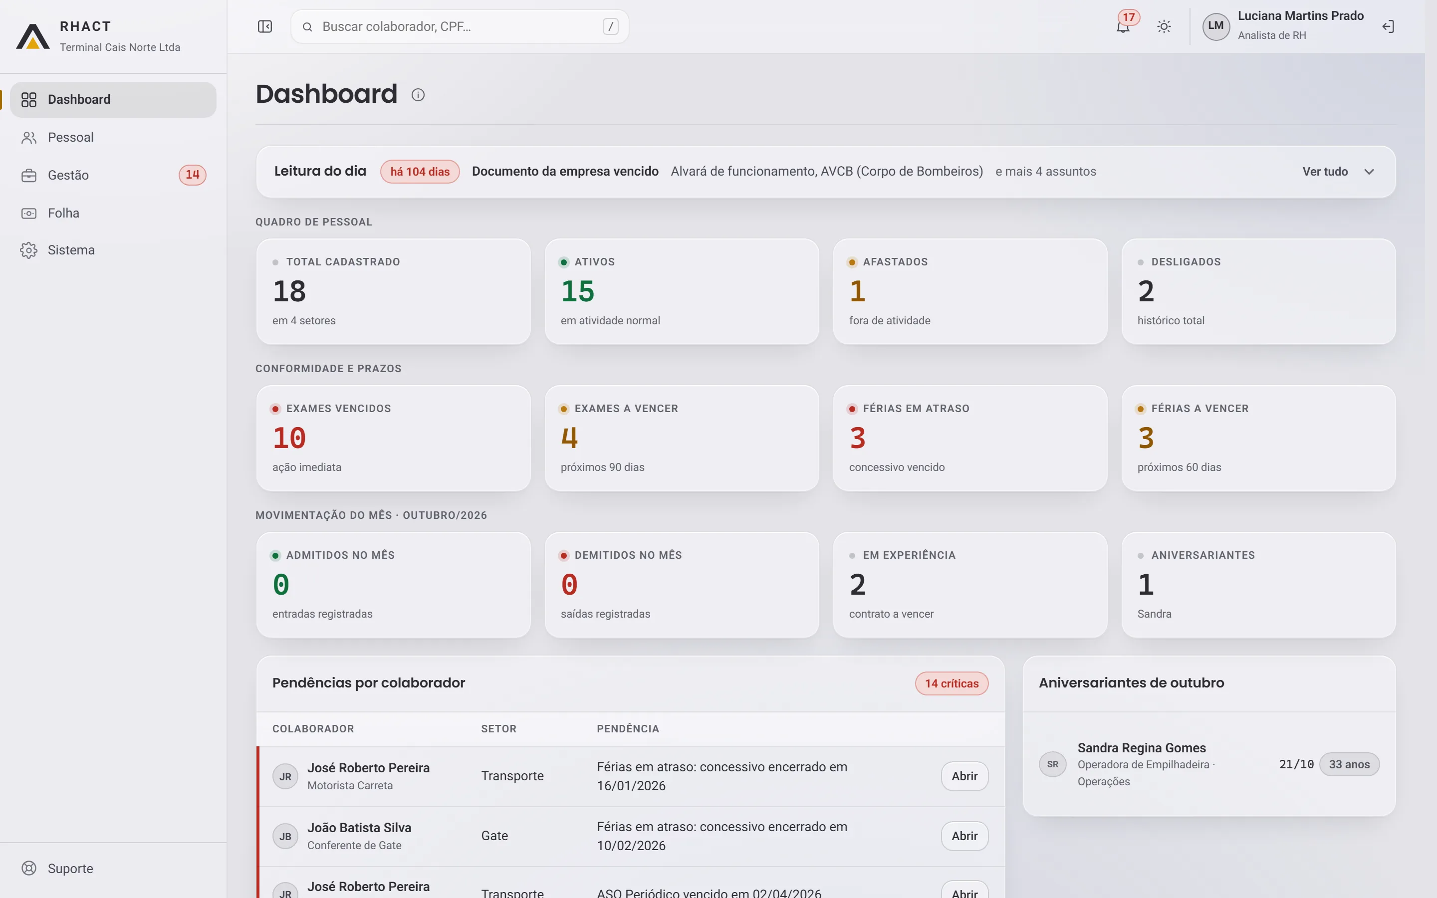The width and height of the screenshot is (1437, 898).
Task: Open the Afastados card
Action: pos(970,292)
